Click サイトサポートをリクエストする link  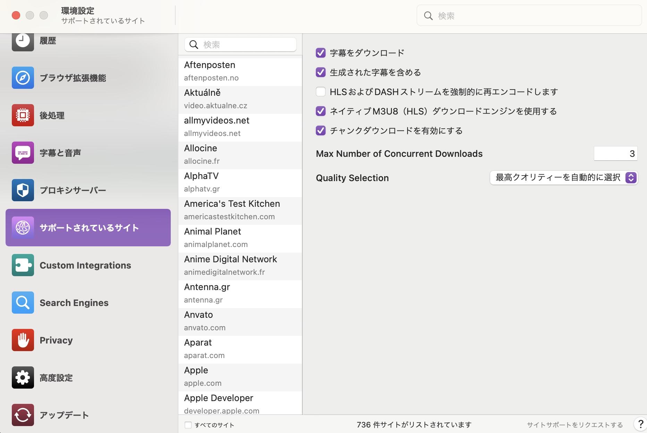[575, 425]
